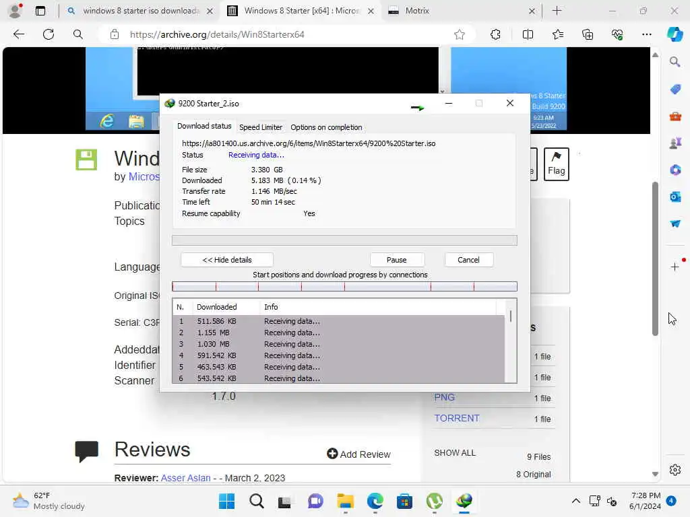Open the sidebar Outlook icon
Viewport: 690px width, 517px height.
(x=675, y=197)
